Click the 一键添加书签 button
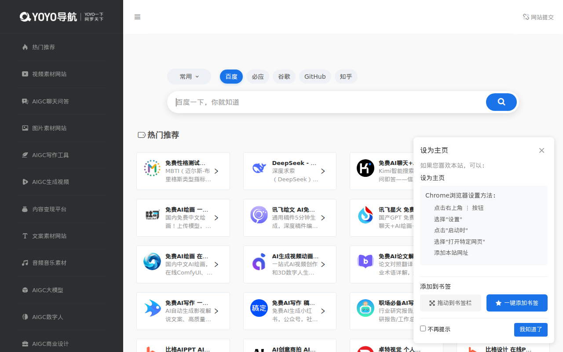The width and height of the screenshot is (563, 352). 517,303
